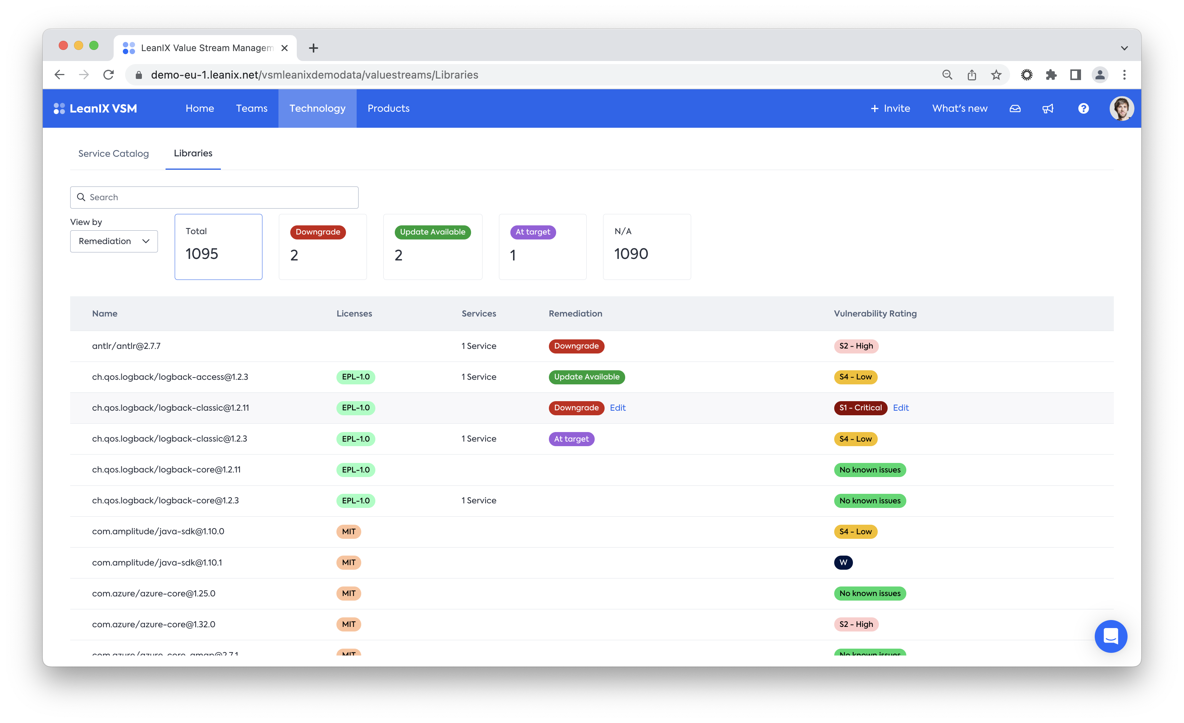Viewport: 1184px width, 723px height.
Task: Reload the page
Action: tap(109, 75)
